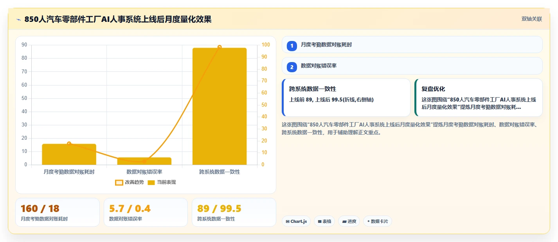Click the 5.7 / 0.4 stat card

[x=146, y=212]
